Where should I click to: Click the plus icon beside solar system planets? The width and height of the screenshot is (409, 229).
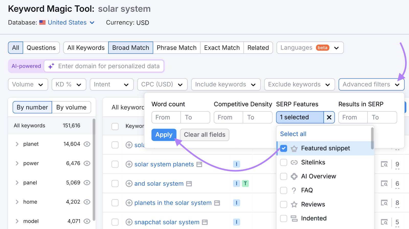pos(129,164)
